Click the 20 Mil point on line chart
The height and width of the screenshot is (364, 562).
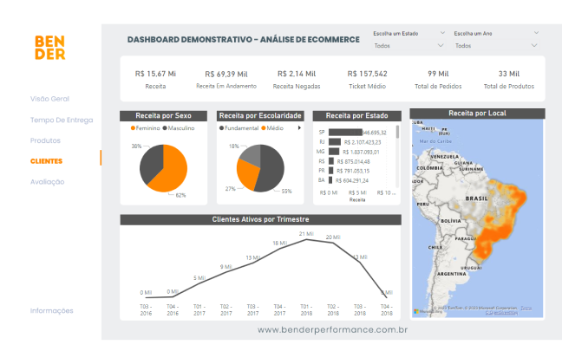(x=333, y=244)
